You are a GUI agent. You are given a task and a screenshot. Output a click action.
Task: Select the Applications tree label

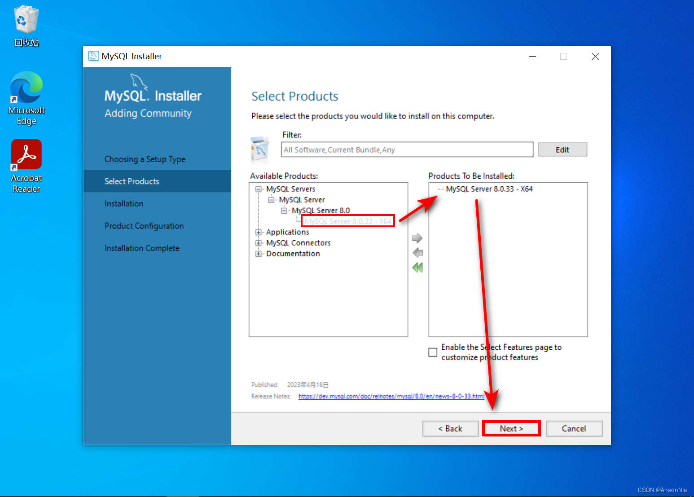[x=288, y=232]
